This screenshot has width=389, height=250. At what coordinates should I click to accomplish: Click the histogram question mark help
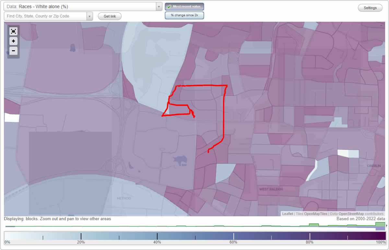pyautogui.click(x=386, y=226)
